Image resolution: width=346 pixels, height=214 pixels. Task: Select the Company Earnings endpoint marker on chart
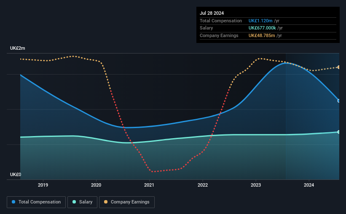click(339, 67)
